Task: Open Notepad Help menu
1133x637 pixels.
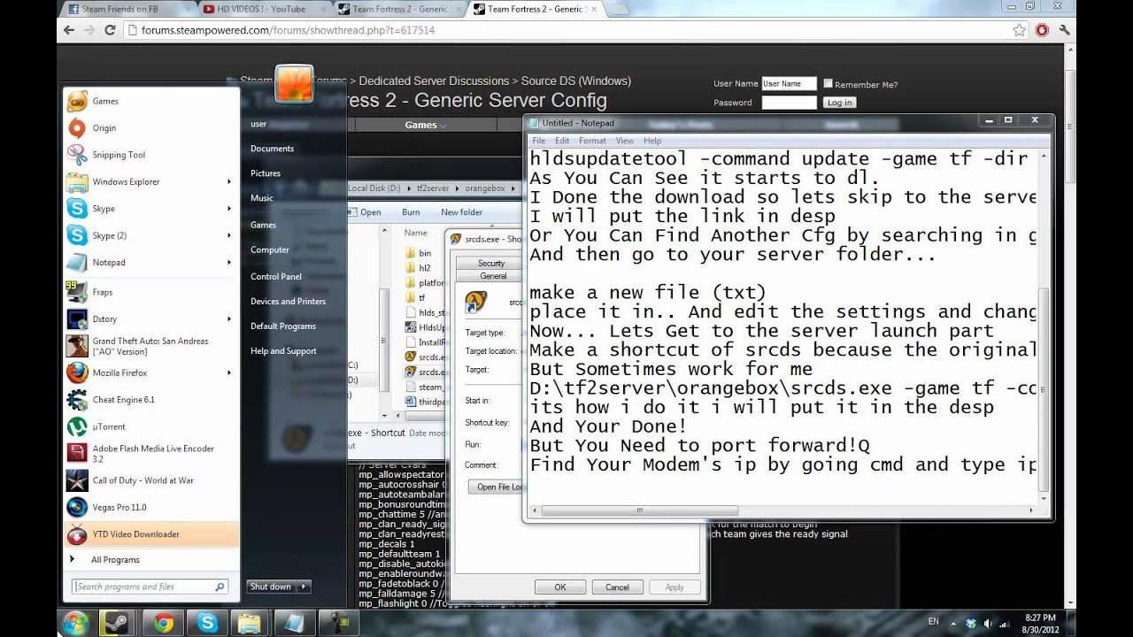Action: [652, 141]
